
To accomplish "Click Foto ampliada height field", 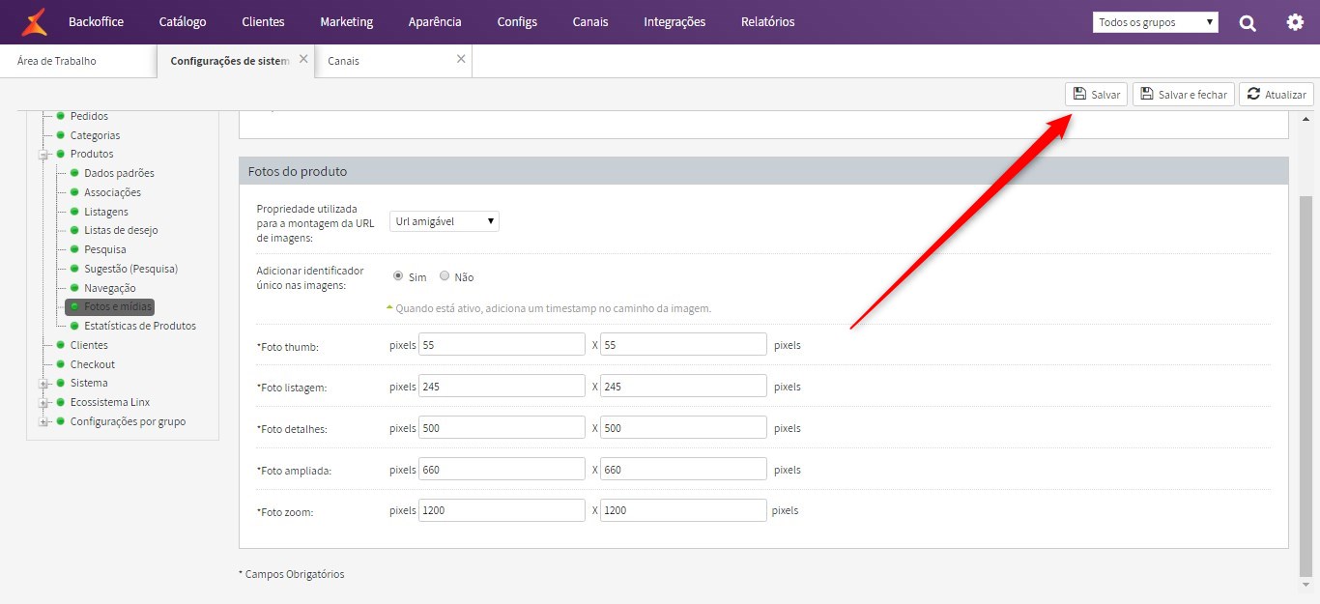I will click(683, 470).
